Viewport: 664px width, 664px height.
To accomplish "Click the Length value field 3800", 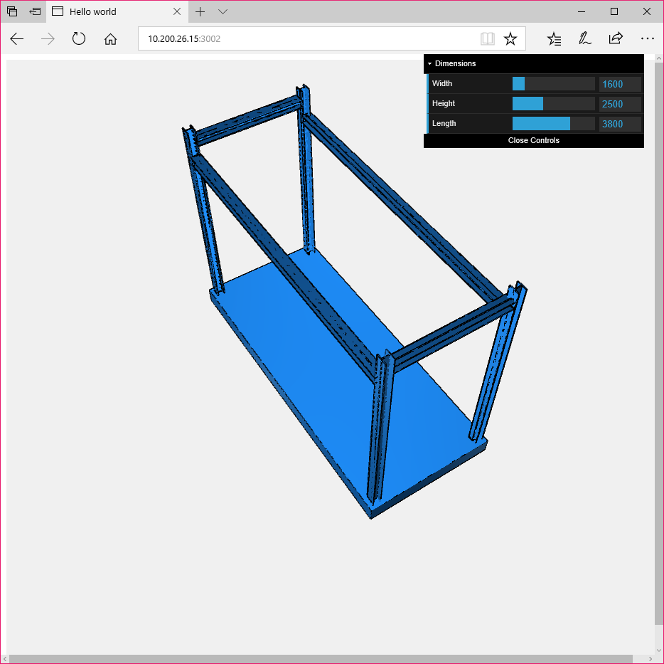I will point(620,124).
